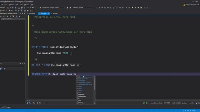200x112 pixels.
Task: Click the New SQL button
Action: (3, 7)
